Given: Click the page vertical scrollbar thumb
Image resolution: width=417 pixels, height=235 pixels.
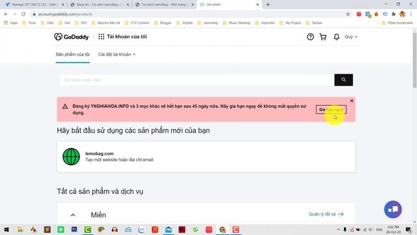Looking at the screenshot, I should tap(414, 60).
